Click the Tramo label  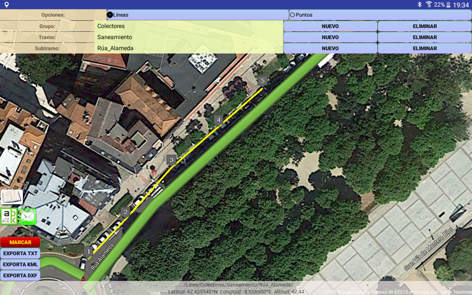tap(47, 37)
